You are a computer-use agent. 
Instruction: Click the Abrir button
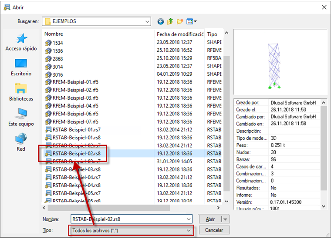coord(210,219)
